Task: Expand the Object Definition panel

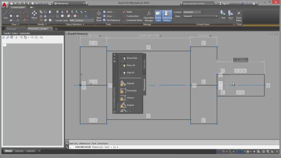Action: (75, 24)
